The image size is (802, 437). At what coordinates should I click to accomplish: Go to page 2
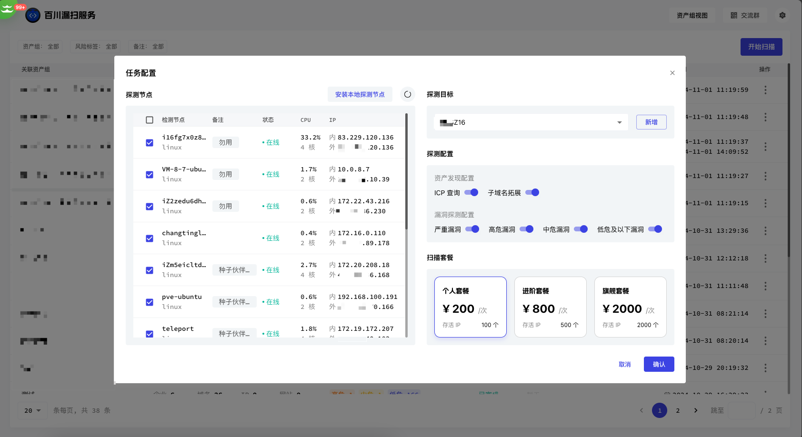(x=678, y=410)
